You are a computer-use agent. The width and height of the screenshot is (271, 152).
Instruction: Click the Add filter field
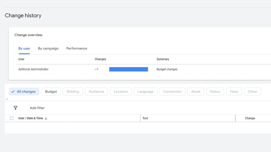(x=37, y=108)
